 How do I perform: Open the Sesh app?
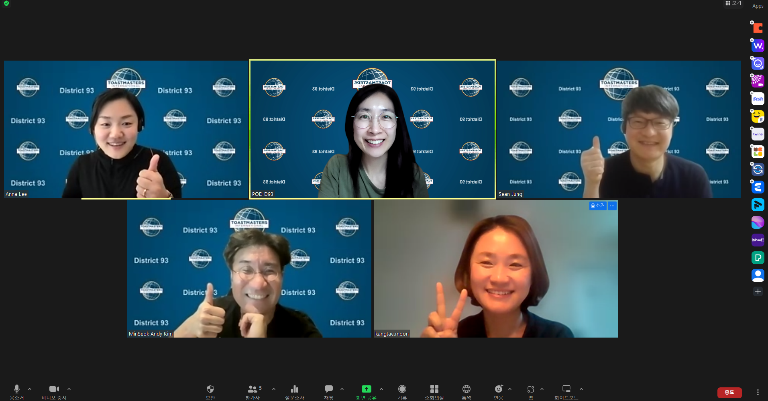[758, 99]
